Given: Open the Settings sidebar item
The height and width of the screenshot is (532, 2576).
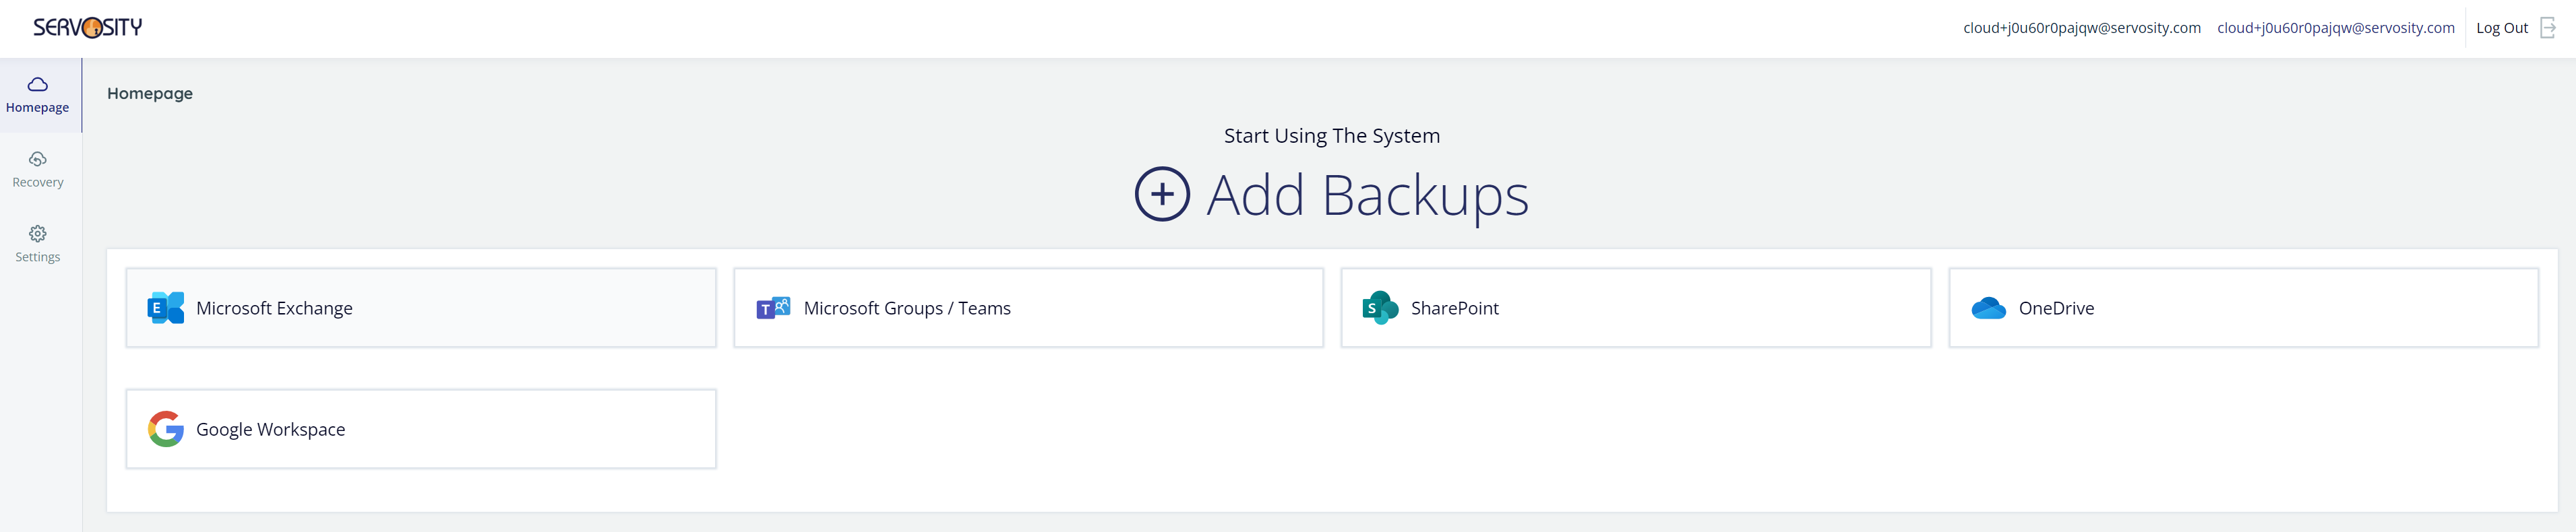Looking at the screenshot, I should pyautogui.click(x=38, y=244).
